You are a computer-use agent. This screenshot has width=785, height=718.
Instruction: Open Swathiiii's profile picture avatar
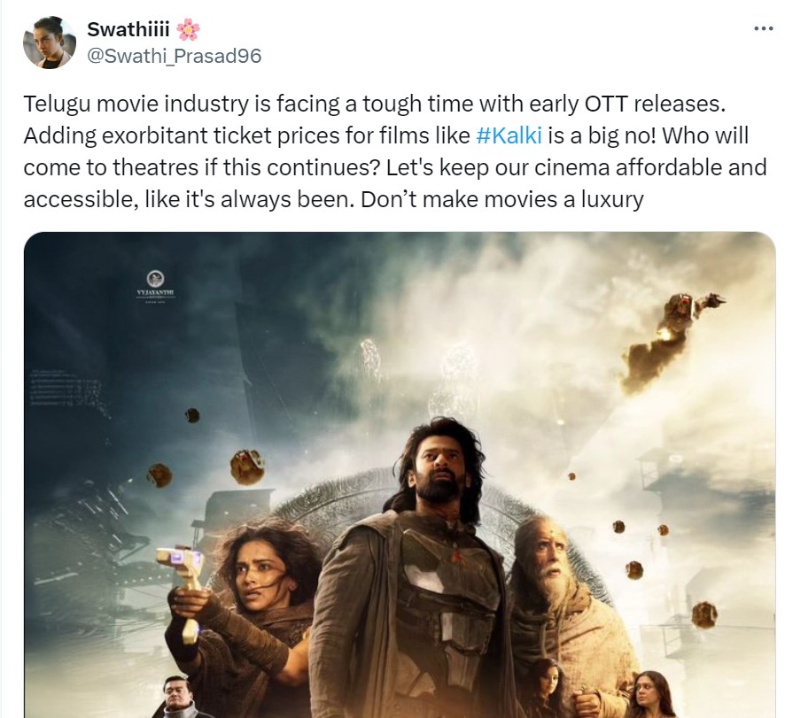50,42
